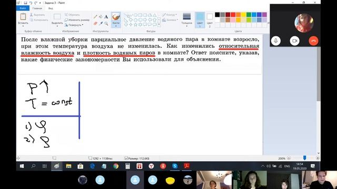
Task: Open shape Outline (Контур) dropdown
Action: [x=170, y=15]
